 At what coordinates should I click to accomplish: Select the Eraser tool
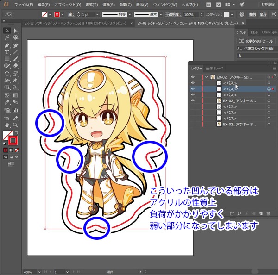pyautogui.click(x=15, y=66)
